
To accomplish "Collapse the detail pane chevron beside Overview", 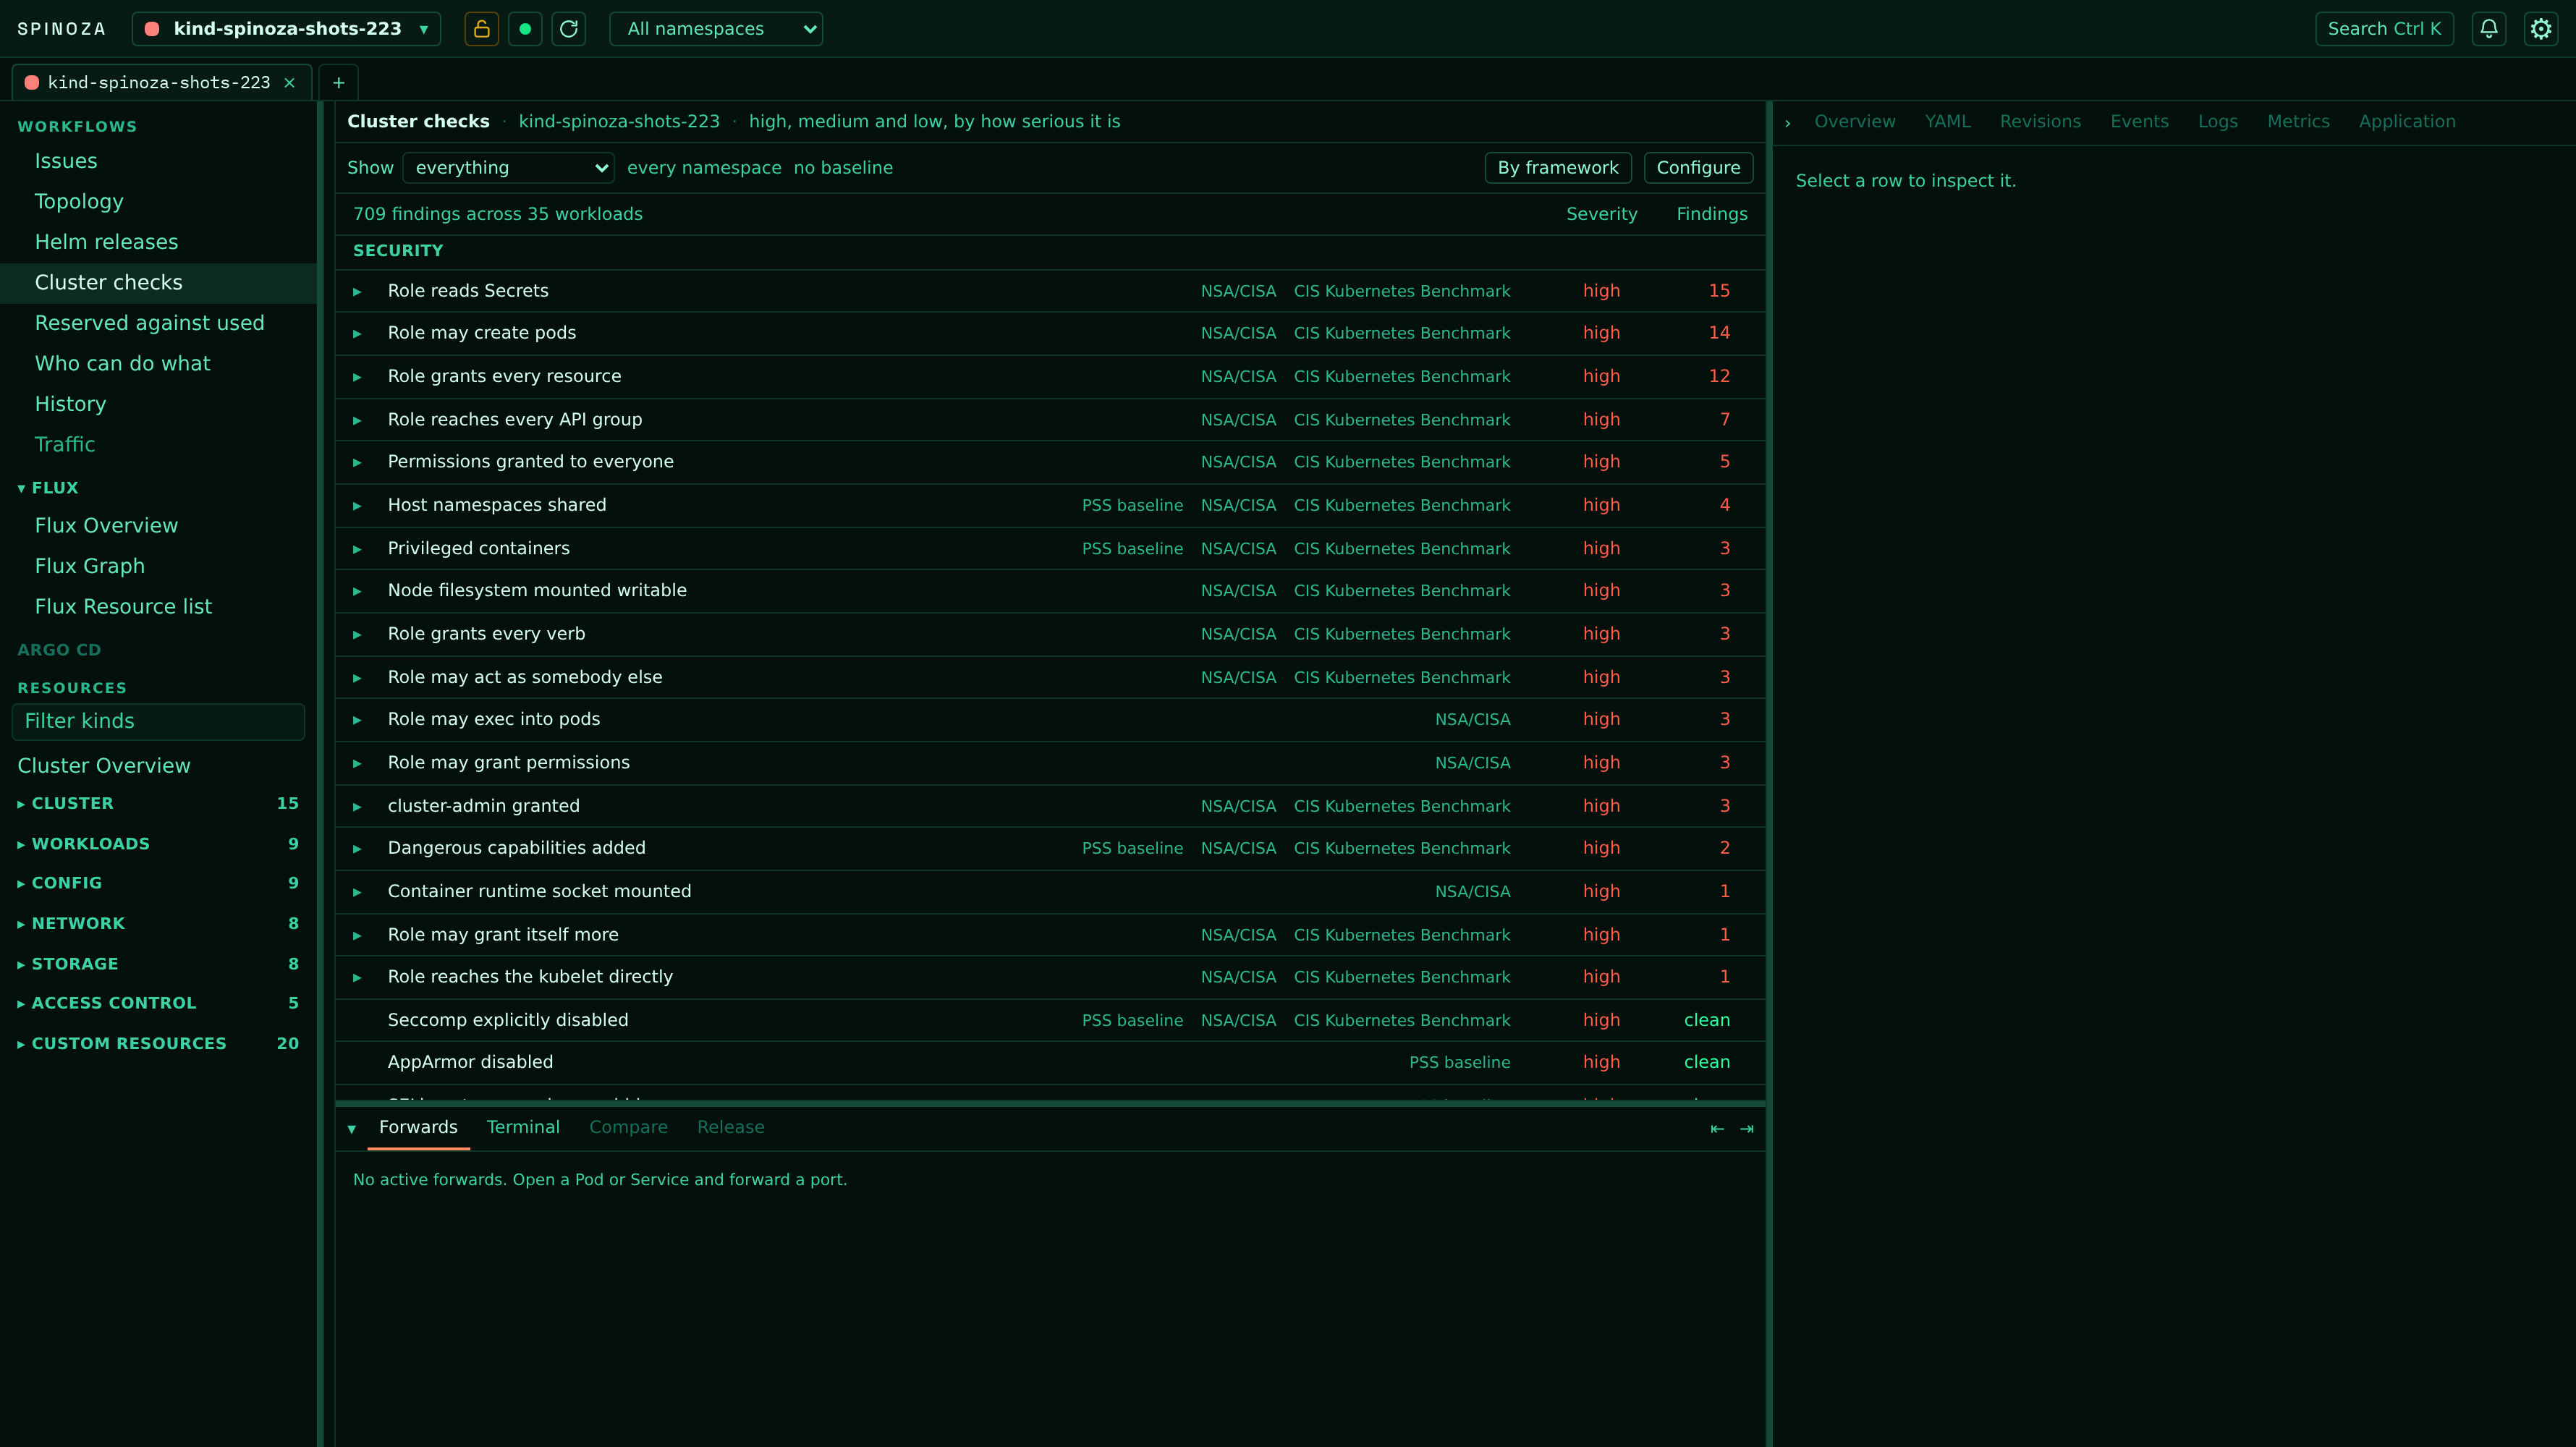I will 1788,122.
